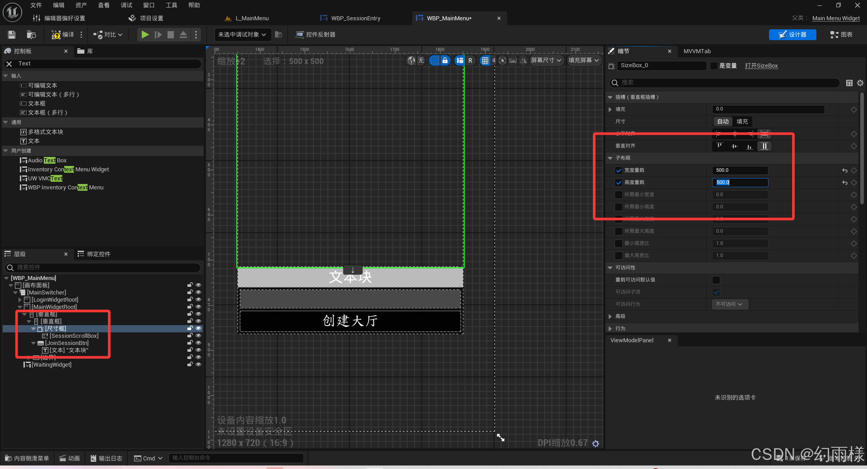Clear the Text search in palette
The height and width of the screenshot is (469, 867).
tap(9, 64)
